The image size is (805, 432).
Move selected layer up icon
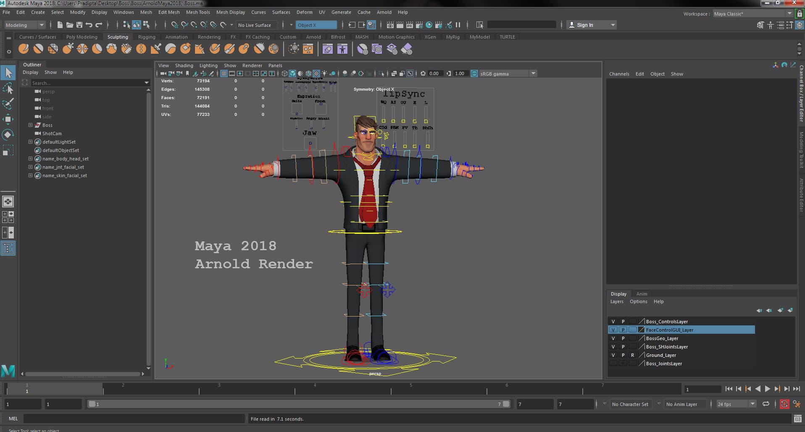tap(759, 310)
